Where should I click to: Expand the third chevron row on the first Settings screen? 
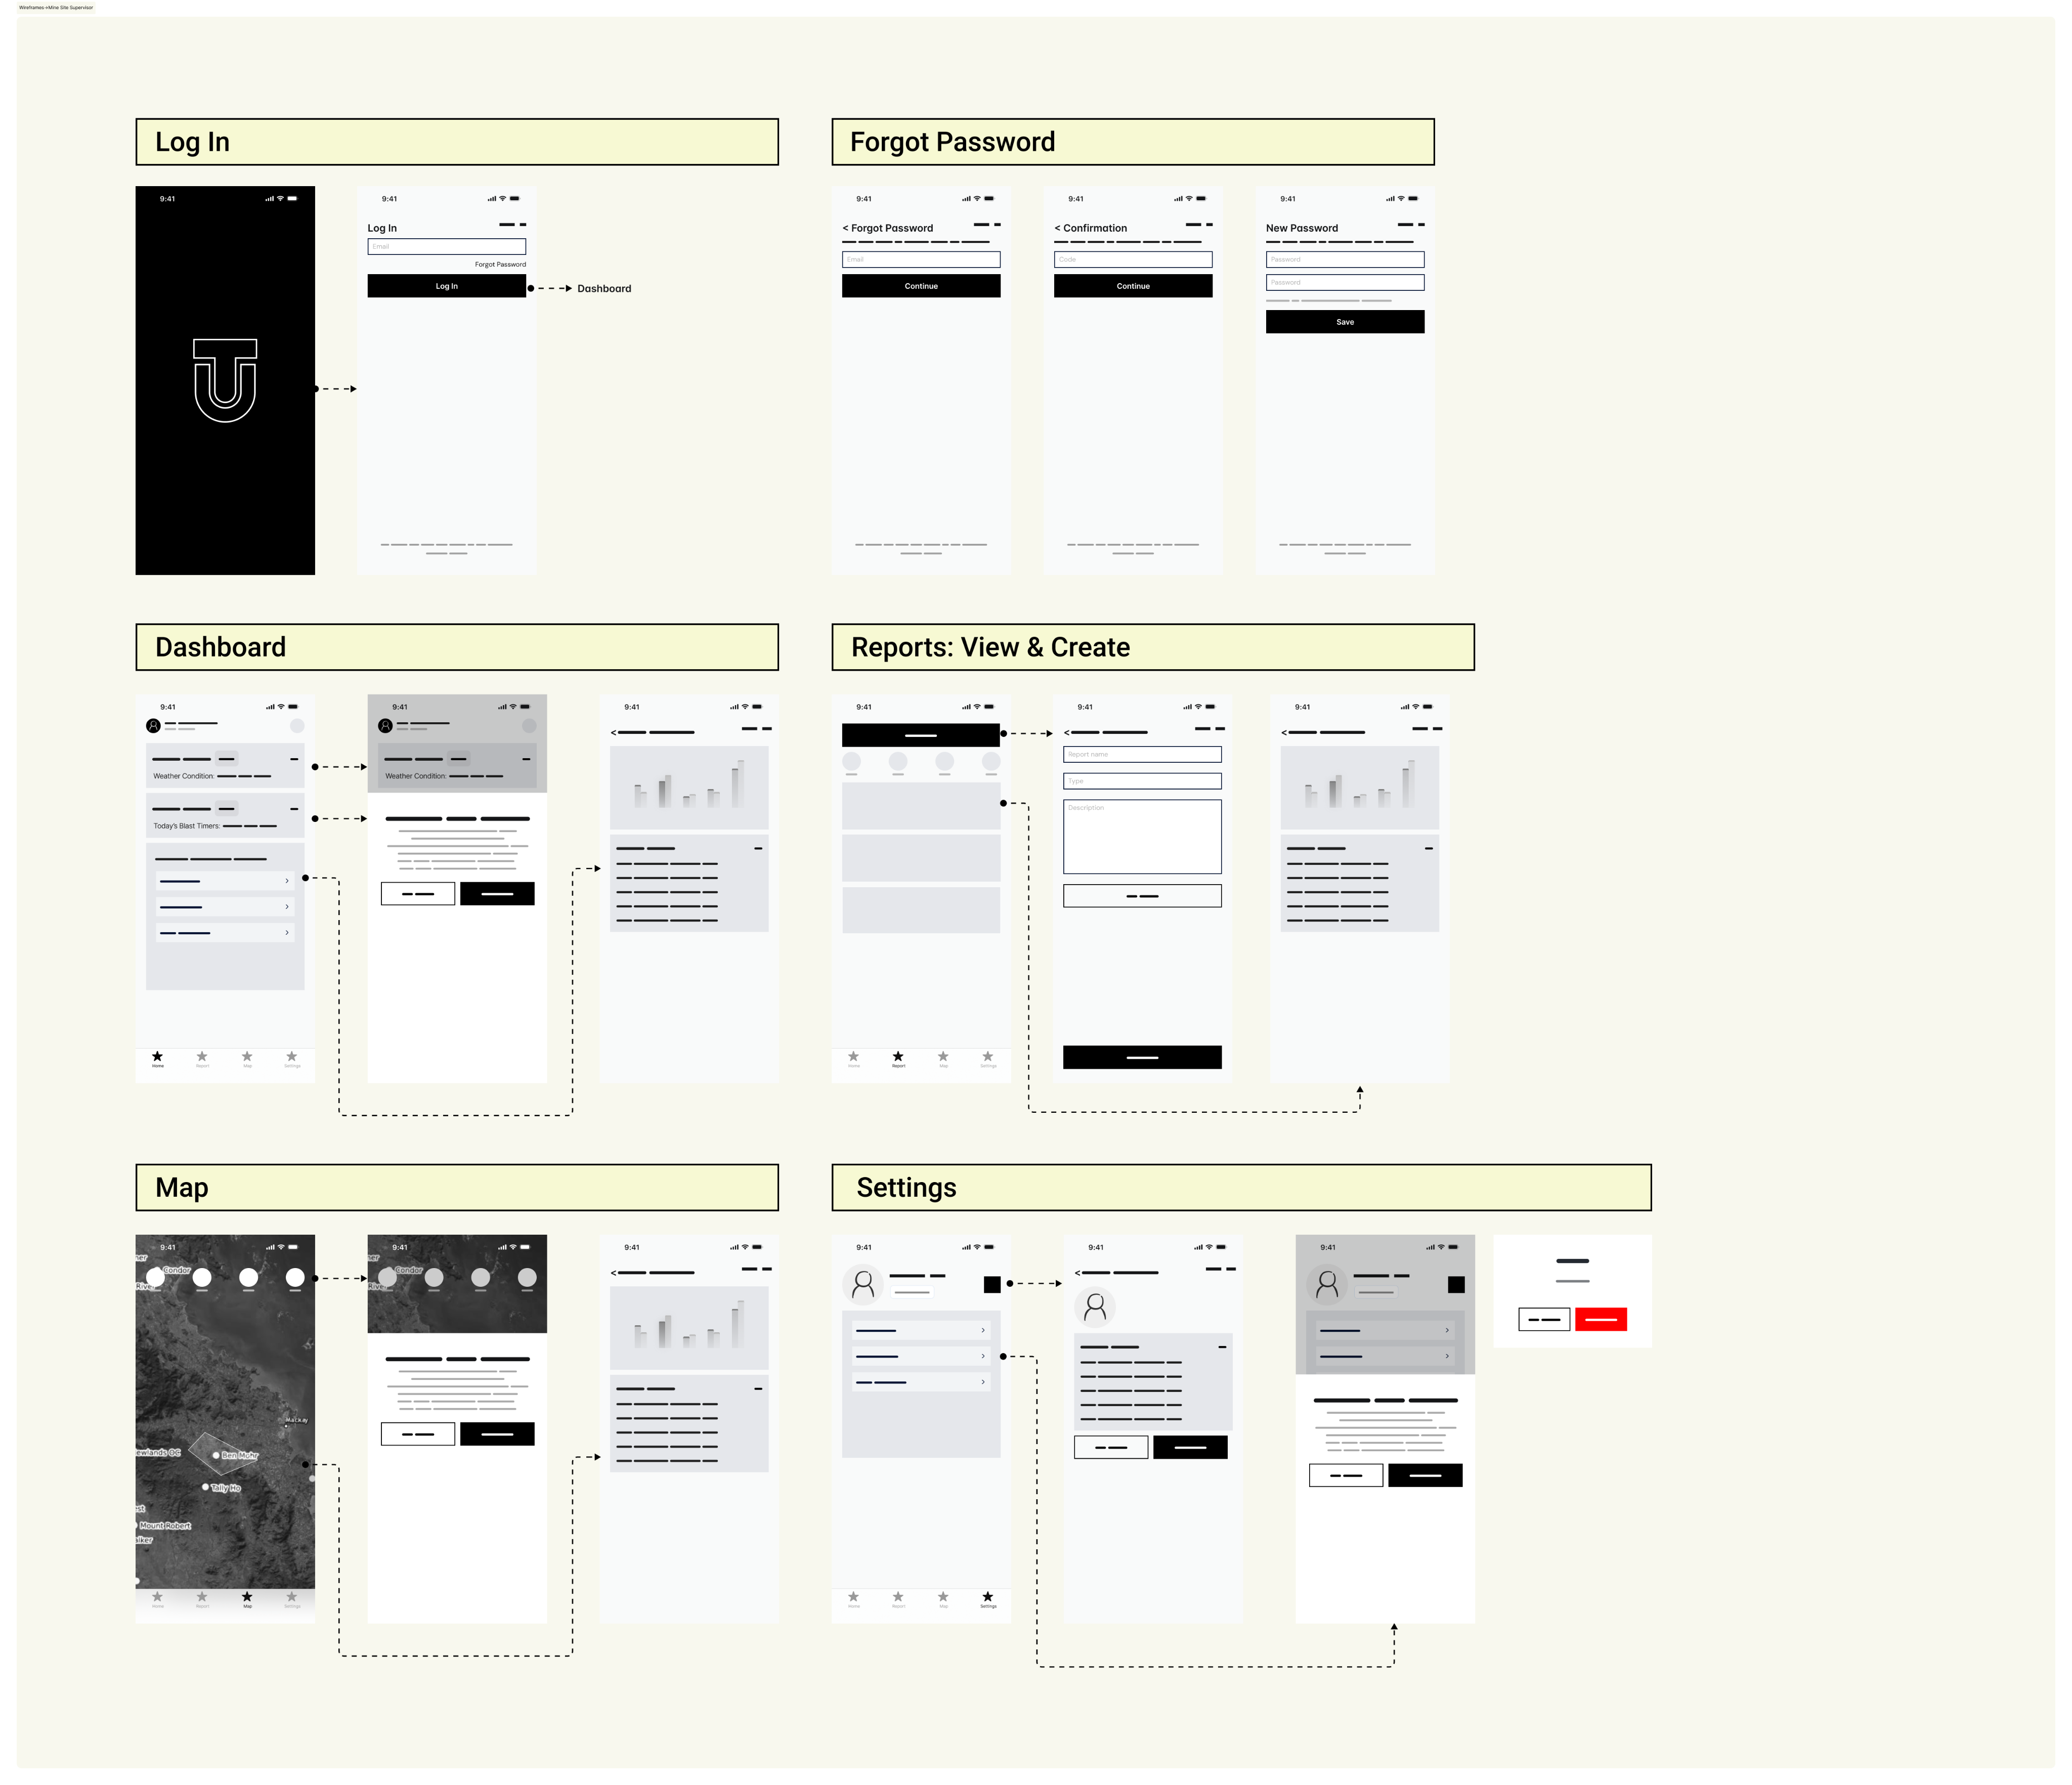[x=920, y=1382]
